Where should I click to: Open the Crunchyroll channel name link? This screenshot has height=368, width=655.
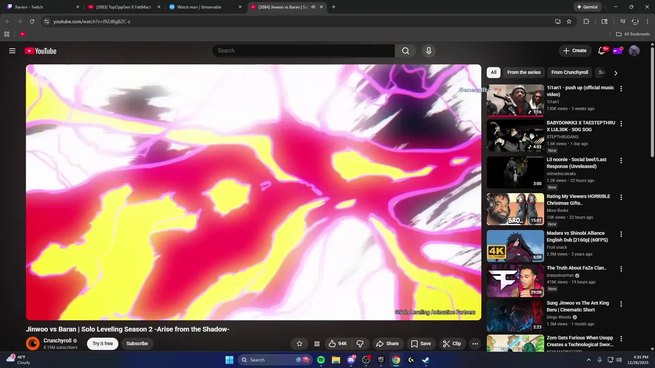[x=57, y=340]
